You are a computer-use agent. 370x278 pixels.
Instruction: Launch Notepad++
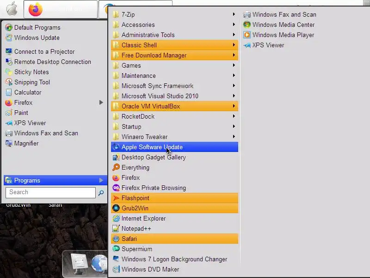175,228
